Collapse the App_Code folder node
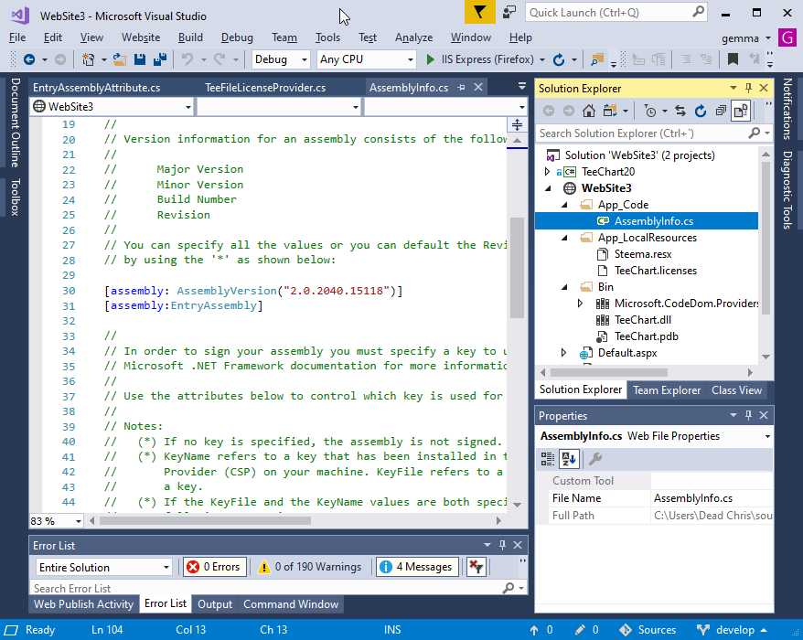Screen dimensions: 803x640 564,205
